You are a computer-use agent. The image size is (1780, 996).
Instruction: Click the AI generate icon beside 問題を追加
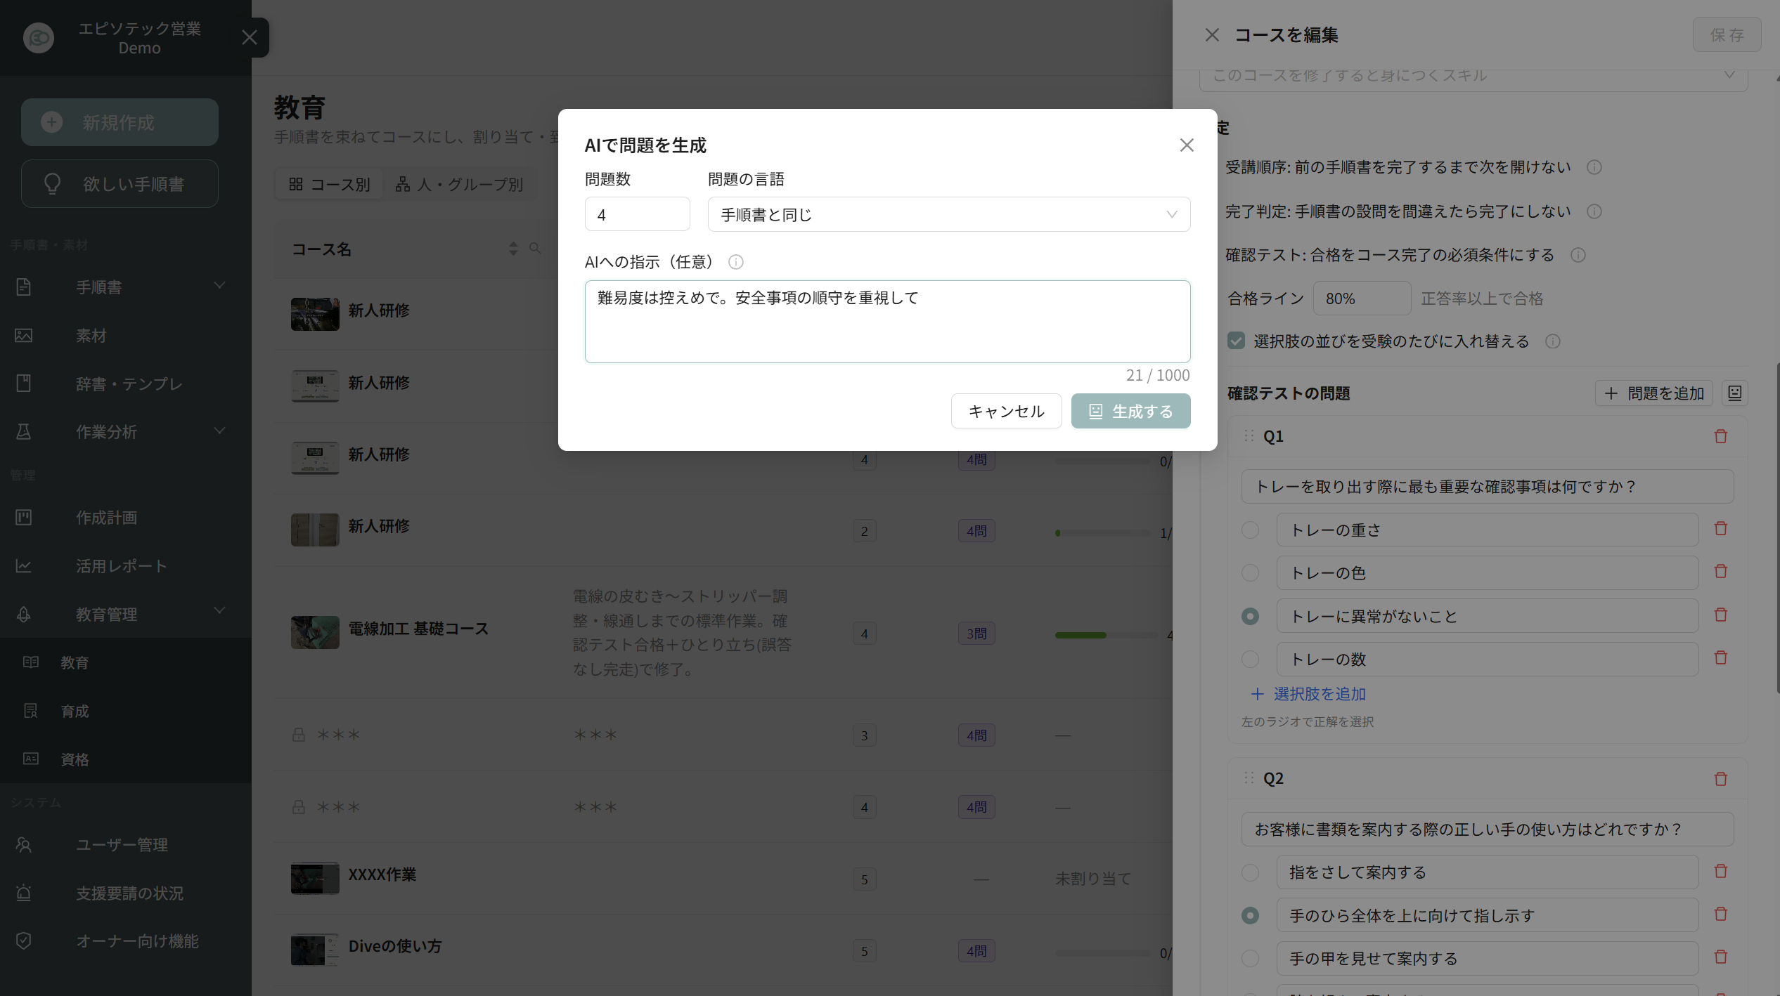(x=1734, y=393)
